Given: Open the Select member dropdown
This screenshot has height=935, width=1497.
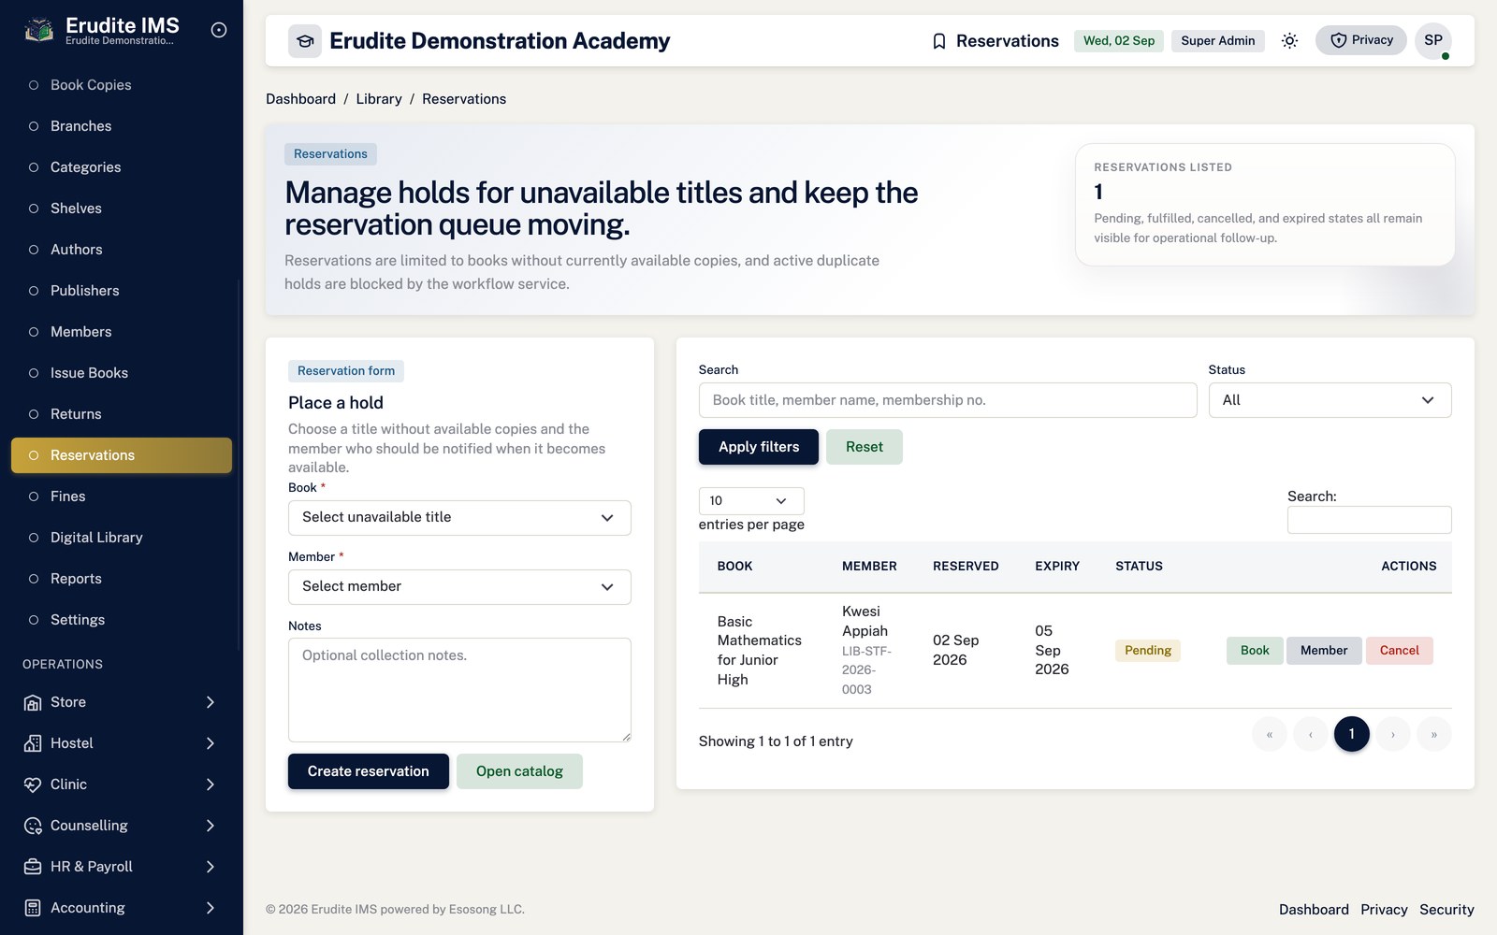Looking at the screenshot, I should tap(459, 587).
